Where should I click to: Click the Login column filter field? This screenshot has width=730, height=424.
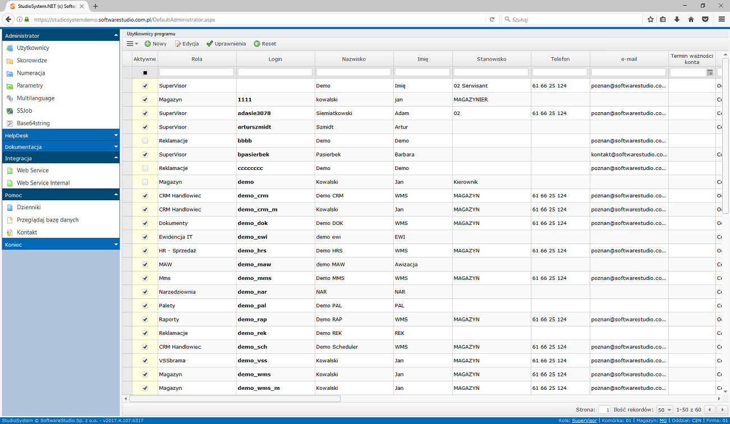tap(275, 72)
